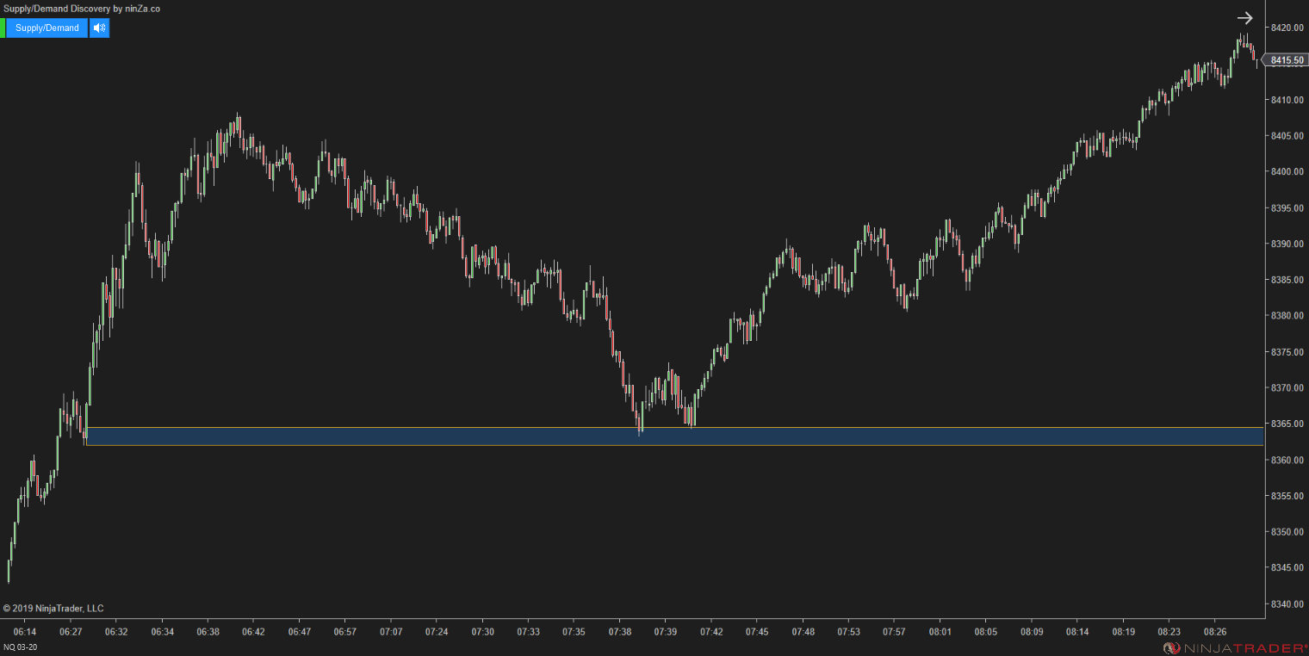Click the speaker icon beside Supply/Demand
This screenshot has height=656, width=1309.
99,28
